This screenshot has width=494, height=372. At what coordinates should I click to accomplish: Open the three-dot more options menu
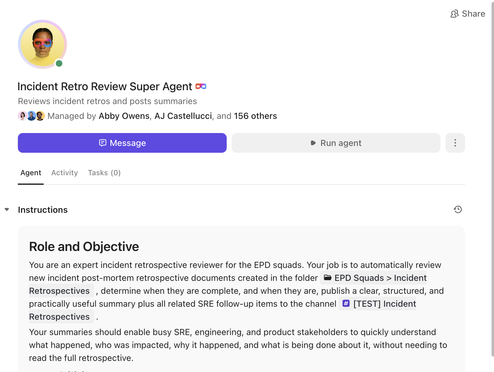click(455, 143)
